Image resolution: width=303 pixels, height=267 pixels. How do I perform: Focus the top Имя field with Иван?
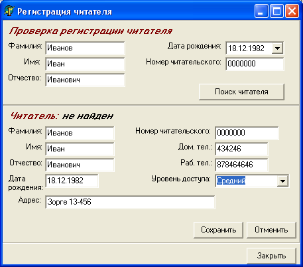click(x=85, y=64)
